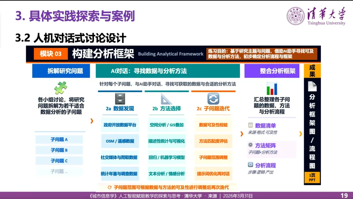Click the OSM / 遥感数据 card
The width and height of the screenshot is (353, 199).
click(x=120, y=141)
